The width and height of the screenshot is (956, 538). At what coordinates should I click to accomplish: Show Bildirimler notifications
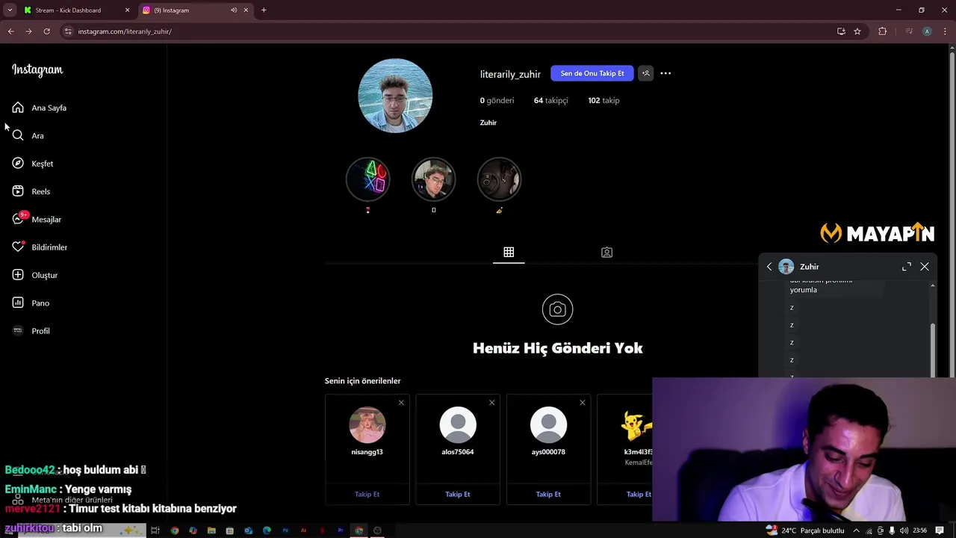pyautogui.click(x=40, y=247)
